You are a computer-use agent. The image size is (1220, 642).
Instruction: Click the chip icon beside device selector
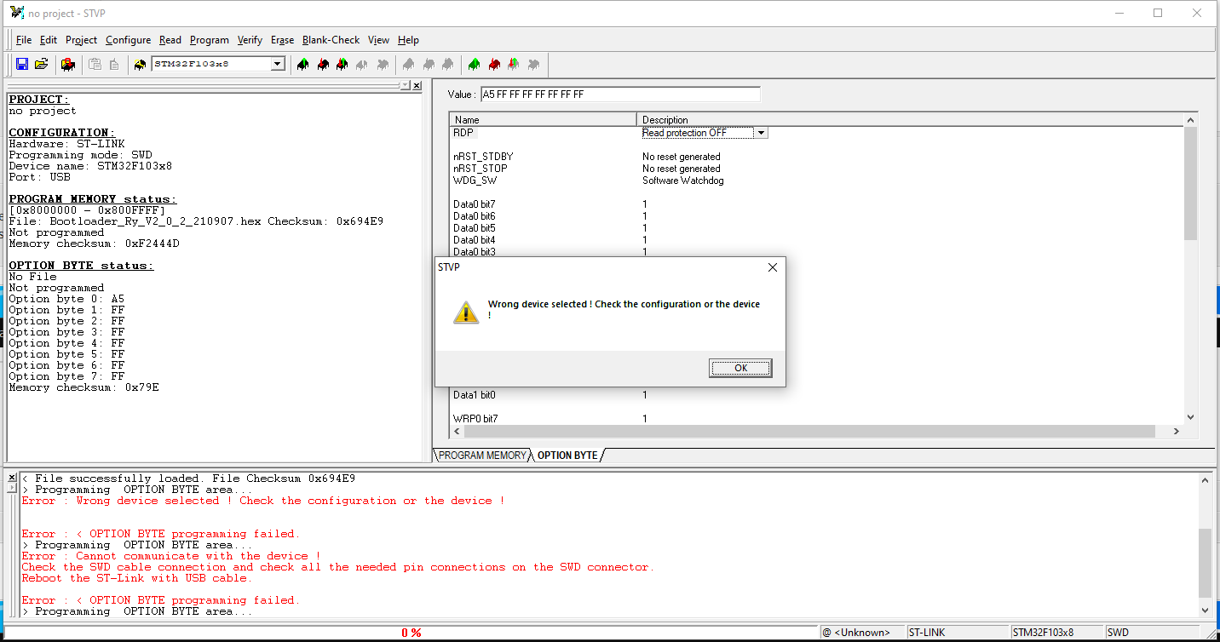pos(140,65)
